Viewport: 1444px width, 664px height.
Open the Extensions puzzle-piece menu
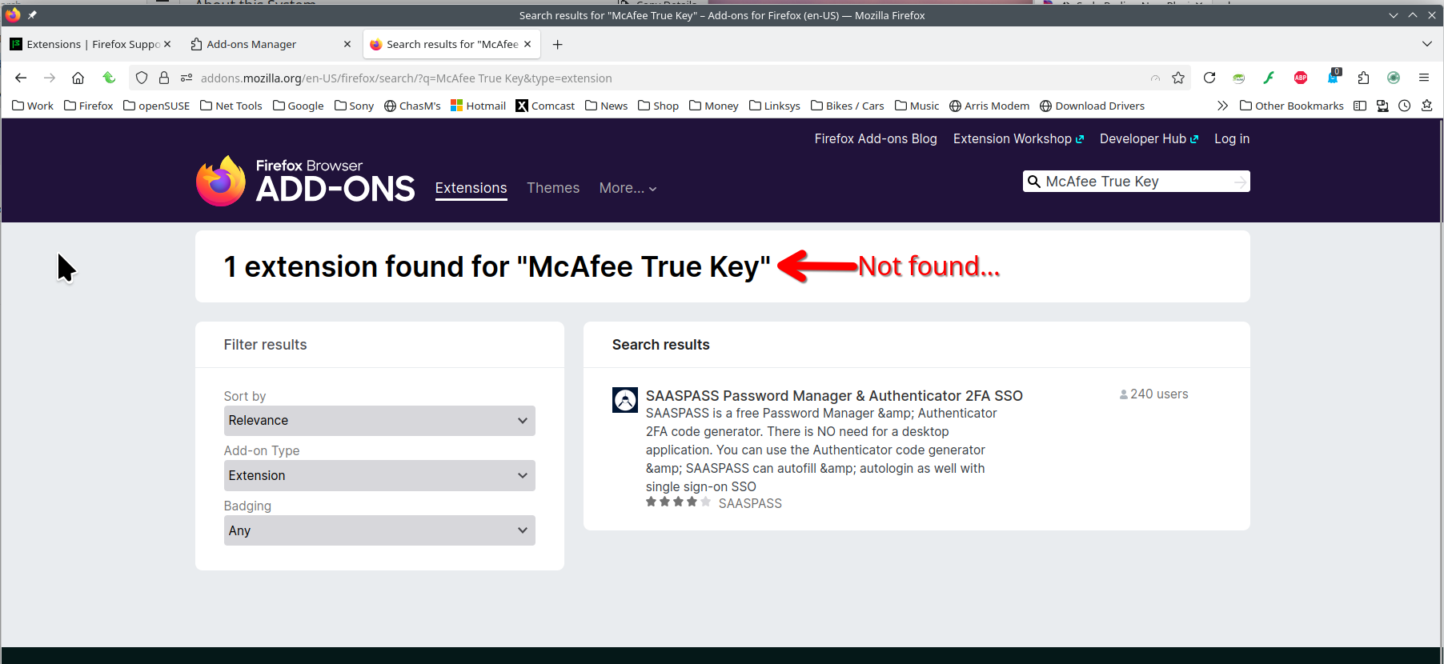tap(1364, 78)
